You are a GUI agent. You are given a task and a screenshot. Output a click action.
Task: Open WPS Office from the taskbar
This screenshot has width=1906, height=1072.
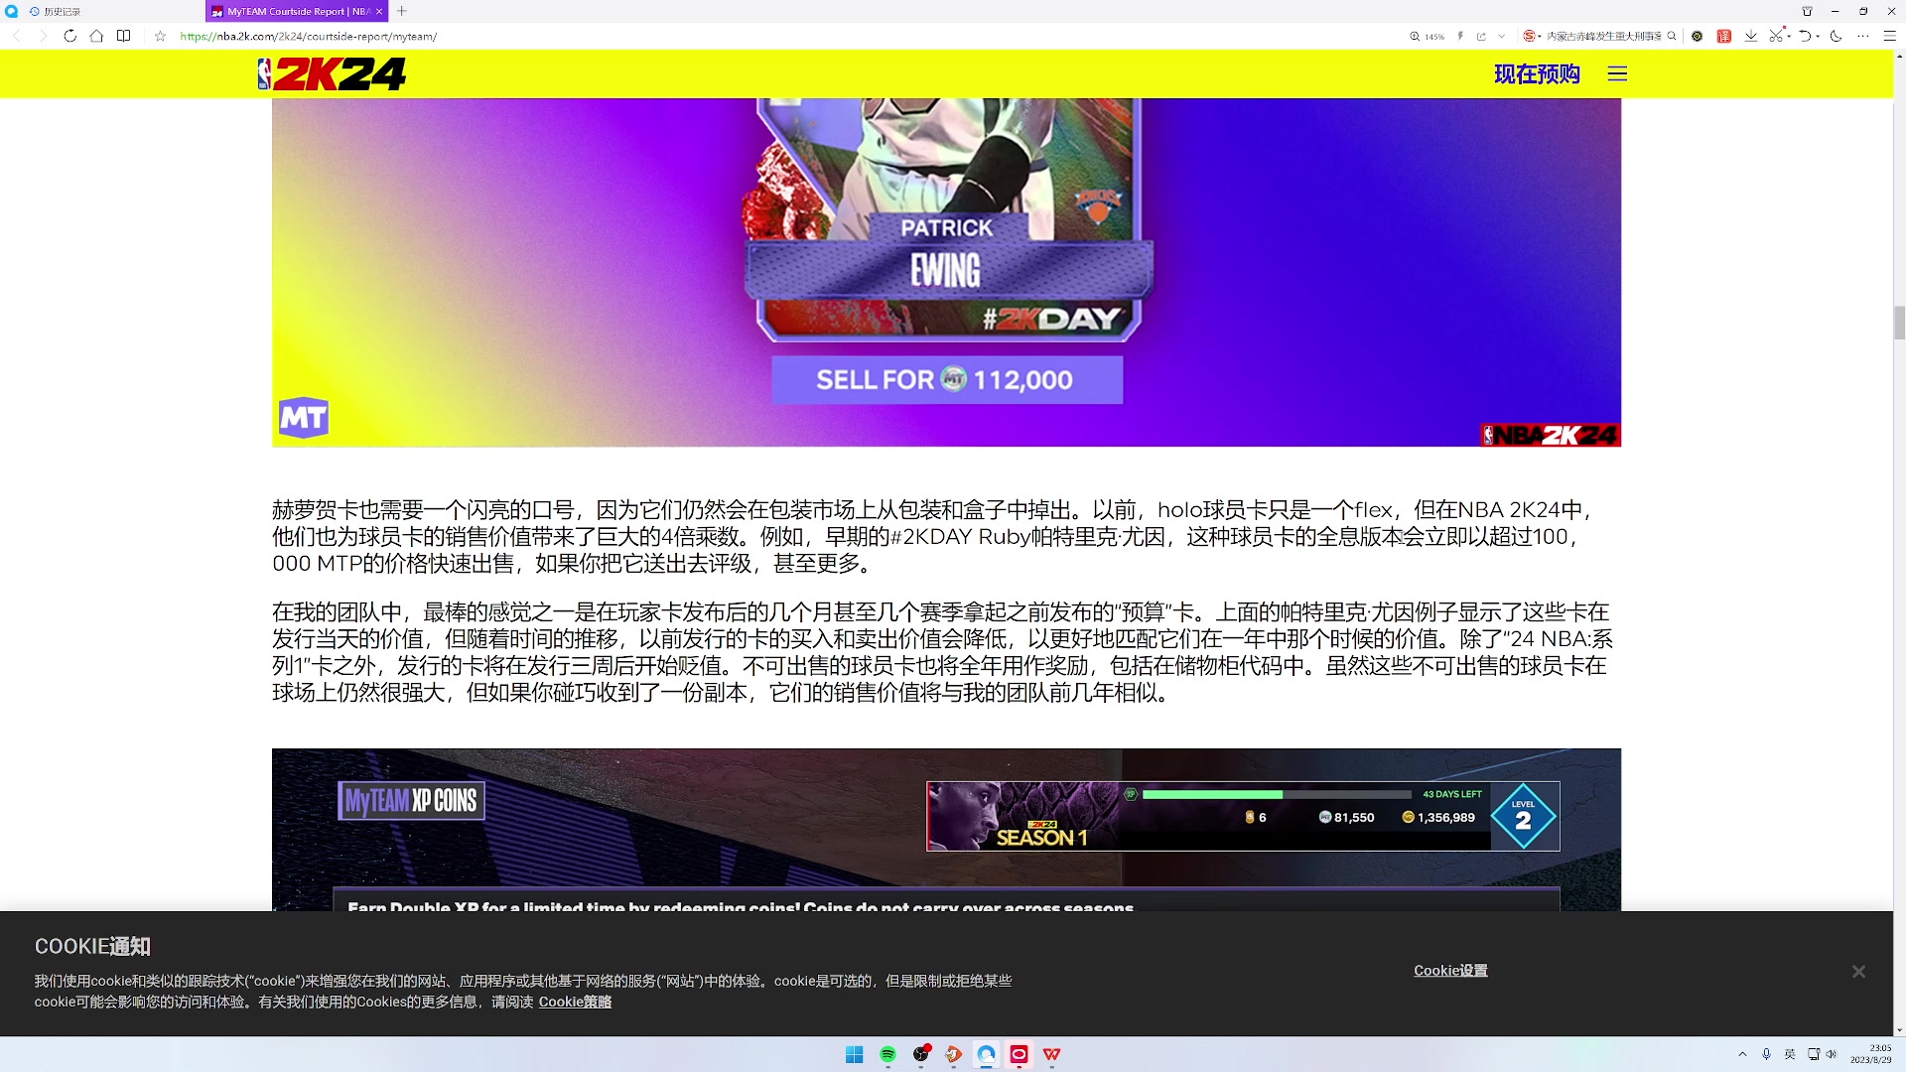(1051, 1054)
